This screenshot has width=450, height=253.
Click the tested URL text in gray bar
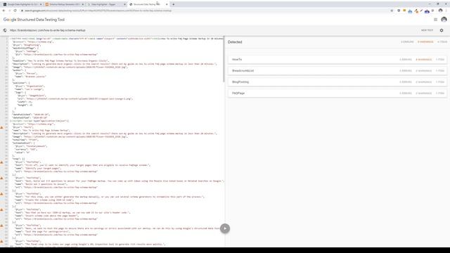(x=48, y=30)
